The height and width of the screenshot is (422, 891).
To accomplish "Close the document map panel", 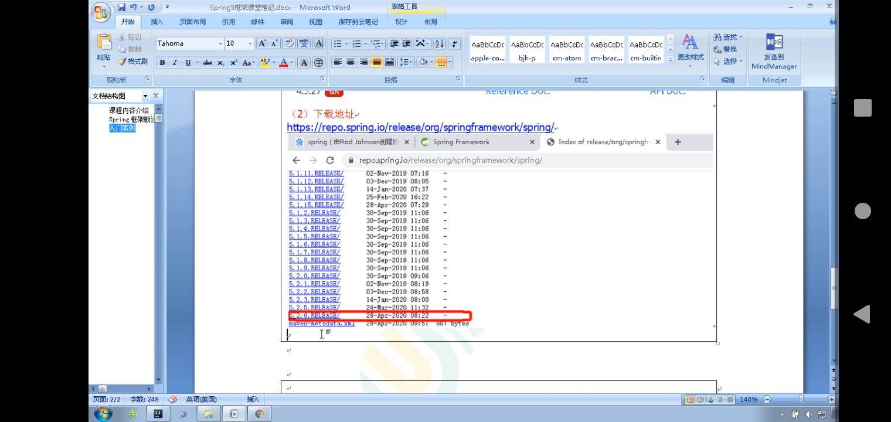I will [x=156, y=96].
